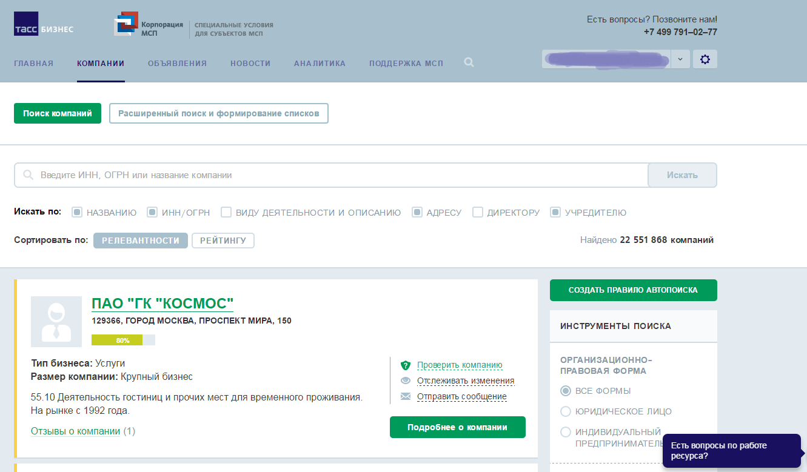This screenshot has height=472, width=807.
Task: Click Подробнее о компании button
Action: pyautogui.click(x=457, y=427)
